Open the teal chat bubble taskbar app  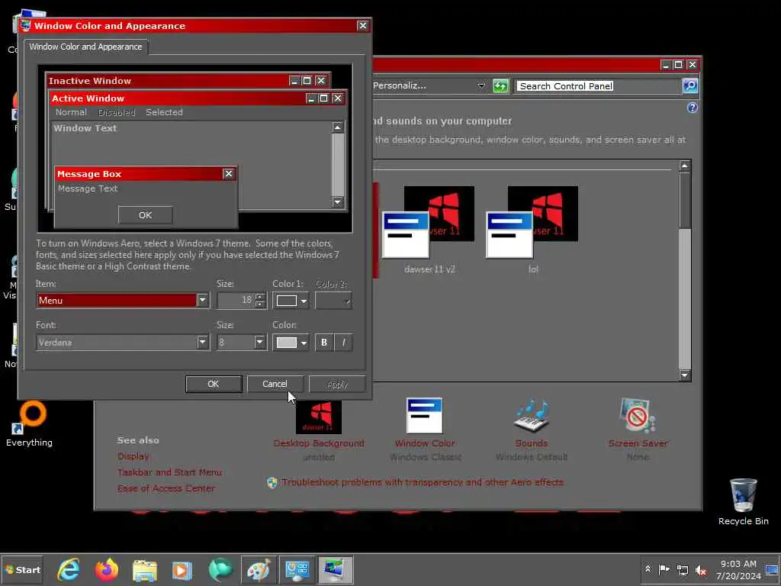220,569
